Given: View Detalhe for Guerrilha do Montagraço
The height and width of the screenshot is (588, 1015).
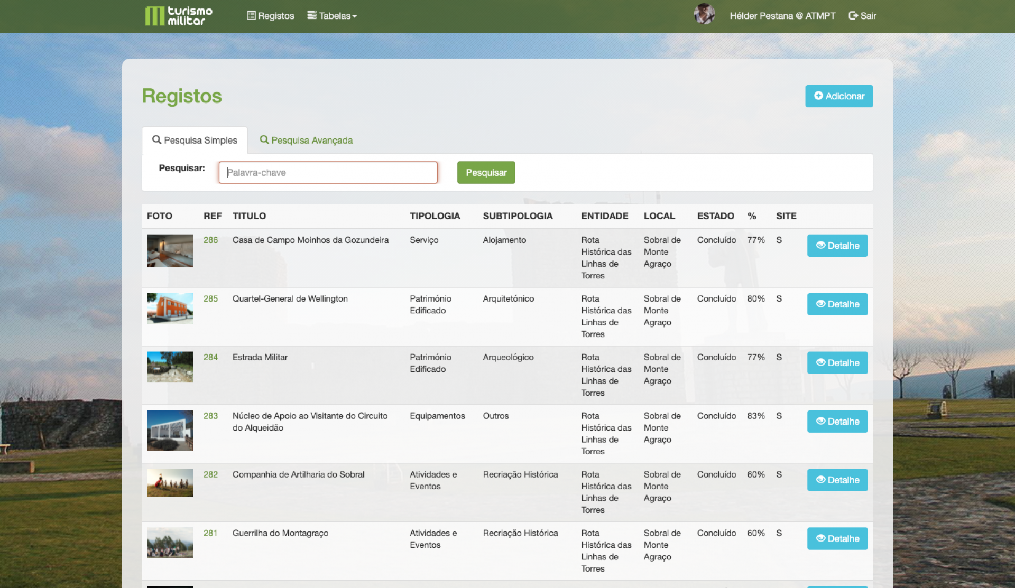Looking at the screenshot, I should (837, 539).
